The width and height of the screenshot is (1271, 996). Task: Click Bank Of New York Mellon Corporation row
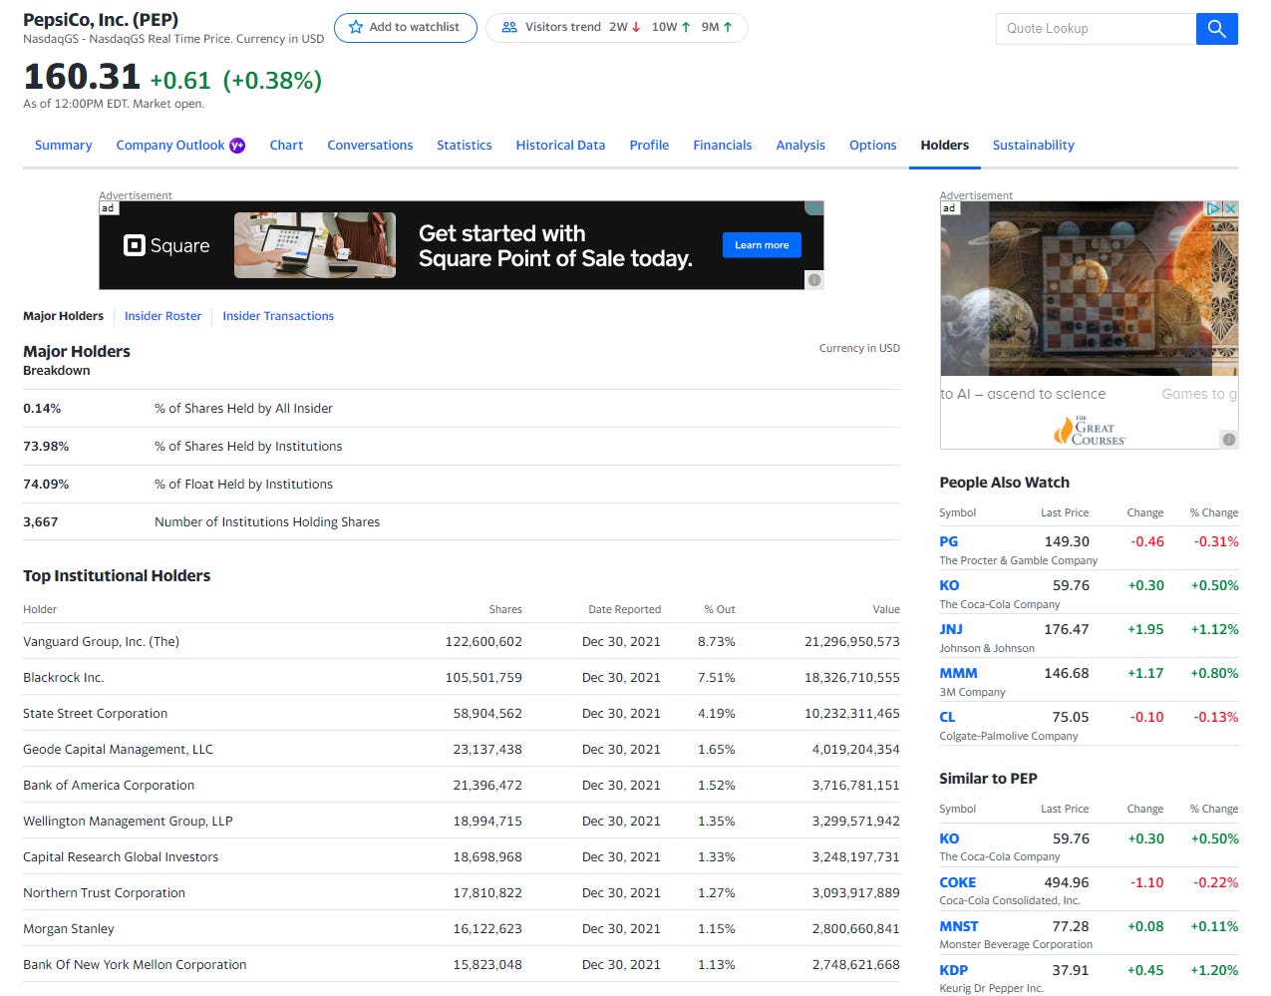pos(462,965)
